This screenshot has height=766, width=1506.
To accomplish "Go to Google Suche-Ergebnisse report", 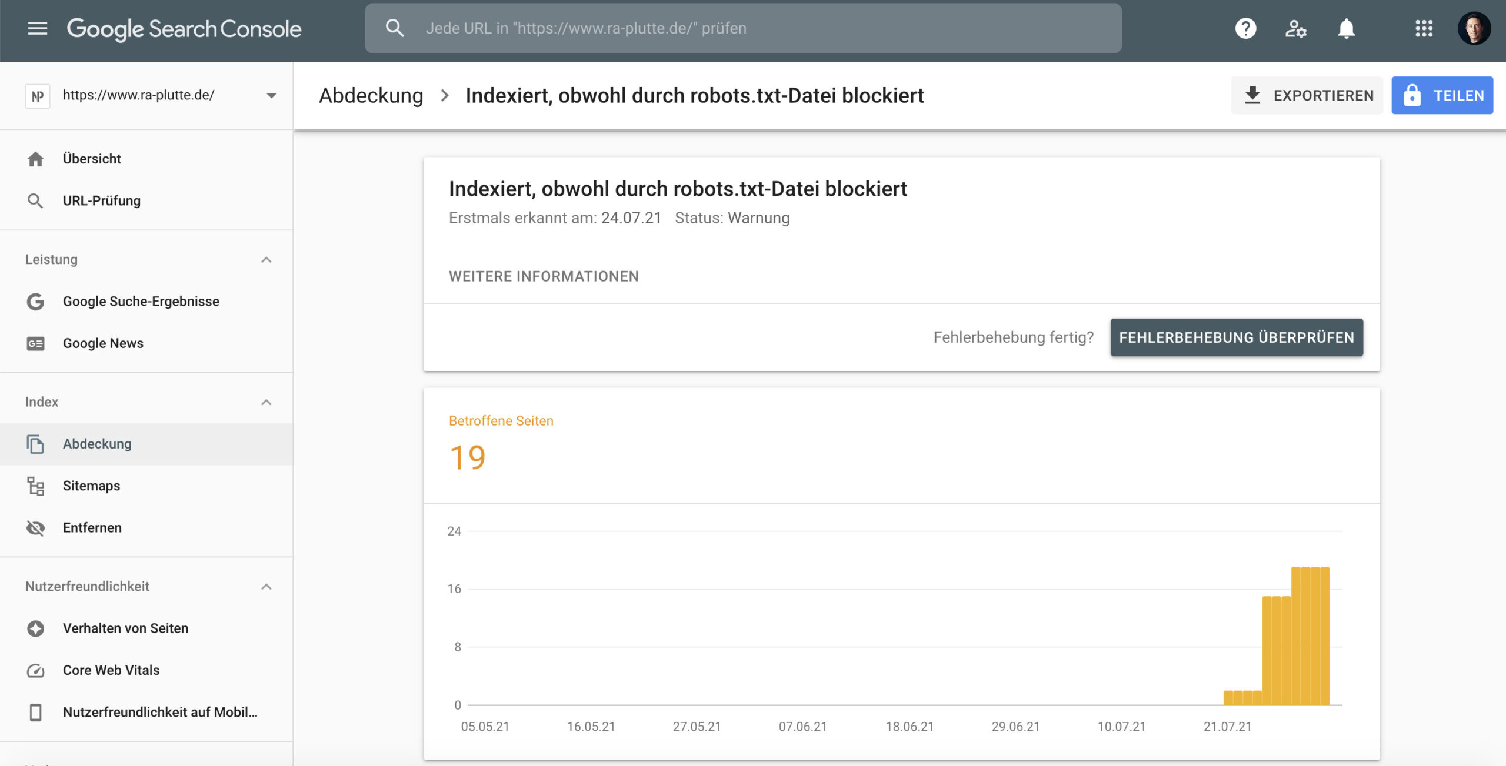I will click(141, 301).
